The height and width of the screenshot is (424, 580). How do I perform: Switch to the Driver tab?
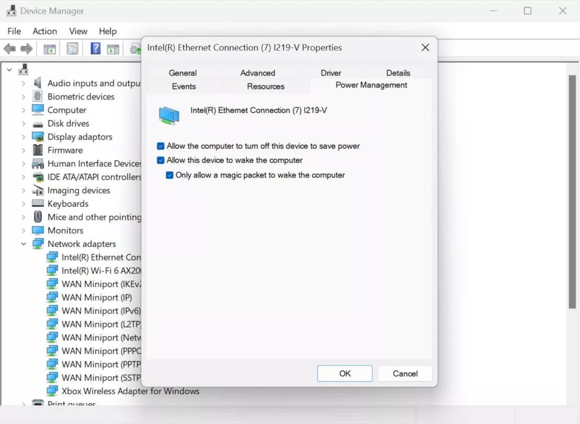click(x=331, y=73)
